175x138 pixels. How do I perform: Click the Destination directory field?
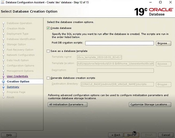(x=117, y=84)
